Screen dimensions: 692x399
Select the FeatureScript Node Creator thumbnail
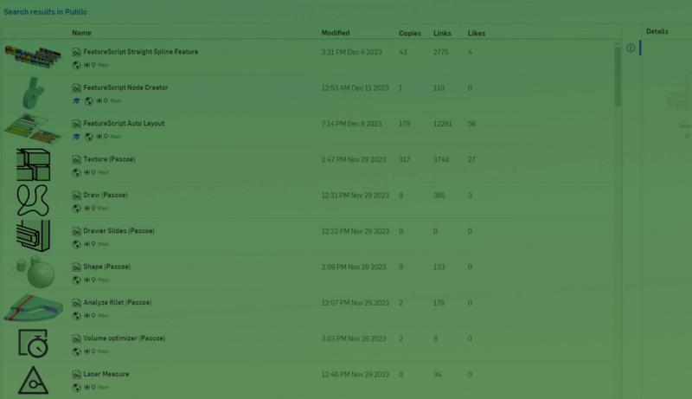click(x=34, y=93)
